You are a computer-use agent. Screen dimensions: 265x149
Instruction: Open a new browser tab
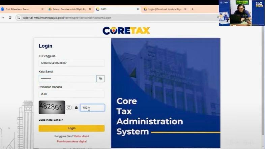[x=193, y=9]
